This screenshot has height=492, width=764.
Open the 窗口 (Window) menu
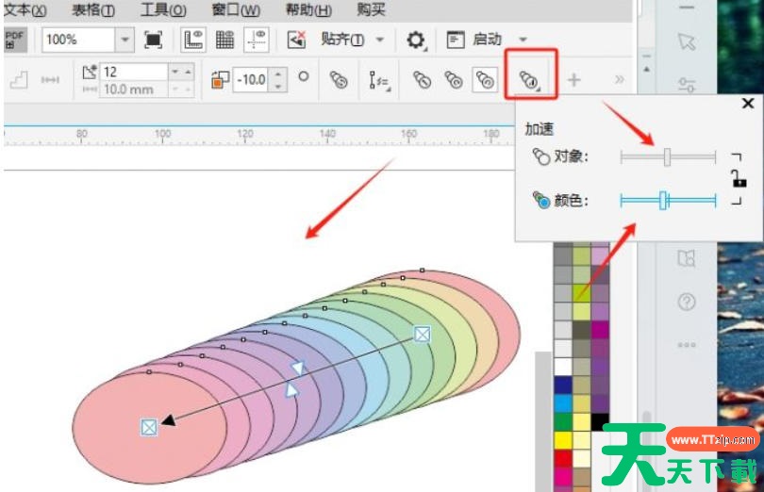click(x=236, y=10)
